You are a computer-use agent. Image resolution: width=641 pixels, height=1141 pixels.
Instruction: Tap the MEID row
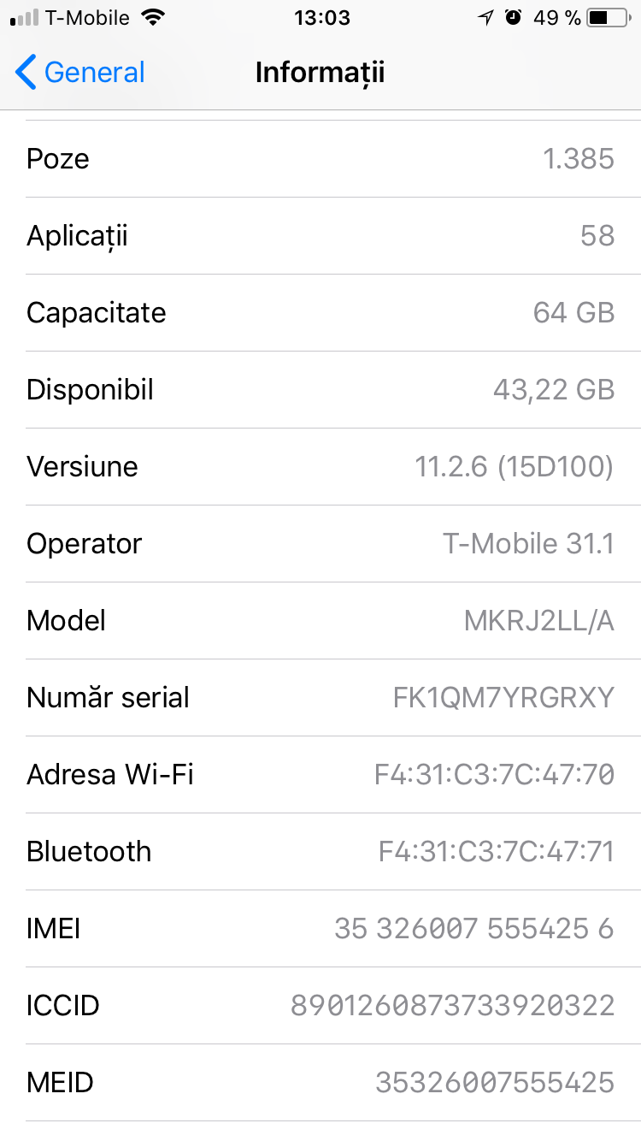point(320,1083)
